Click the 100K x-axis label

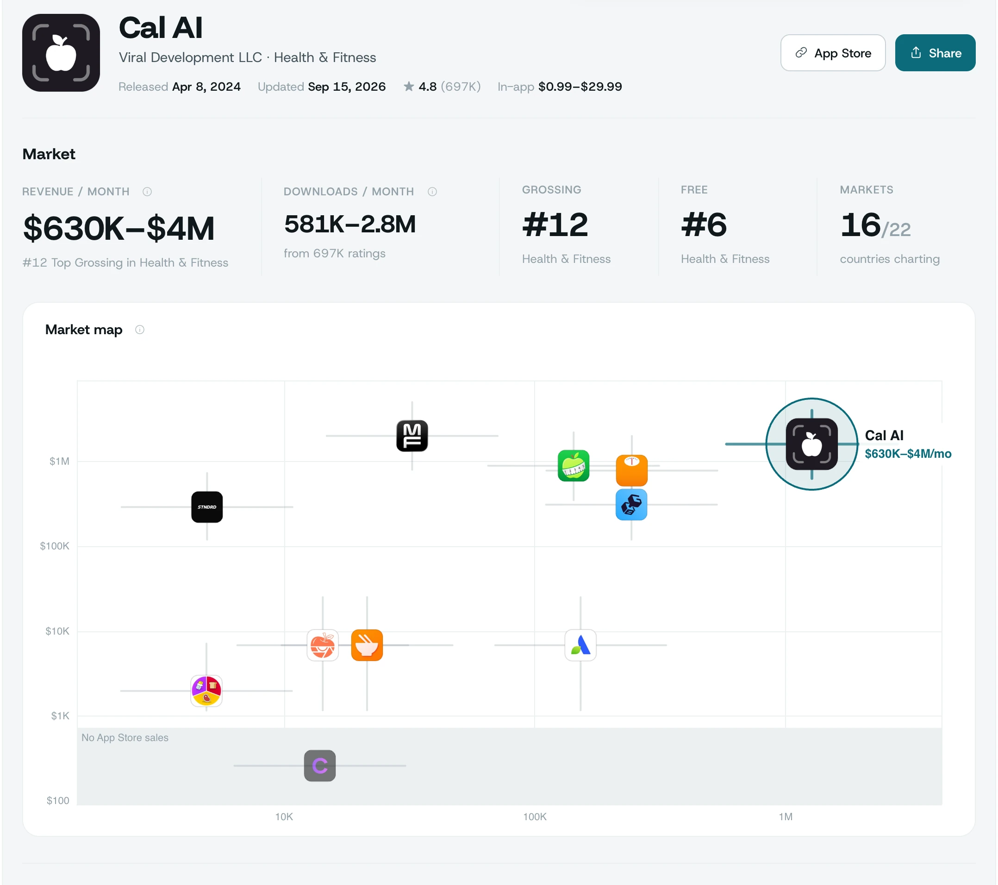click(x=535, y=816)
